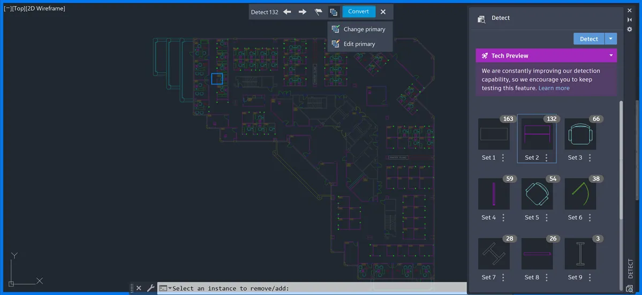This screenshot has width=642, height=295.
Task: Go to previous detected instance arrow
Action: click(x=287, y=12)
